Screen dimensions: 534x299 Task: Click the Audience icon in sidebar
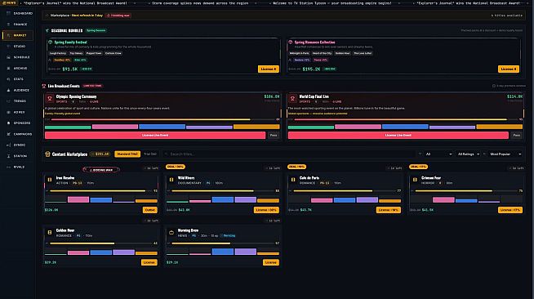click(x=8, y=90)
